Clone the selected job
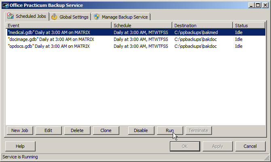 point(106,130)
